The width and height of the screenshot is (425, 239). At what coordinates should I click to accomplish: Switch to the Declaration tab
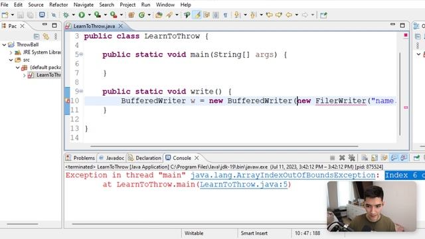(x=145, y=158)
